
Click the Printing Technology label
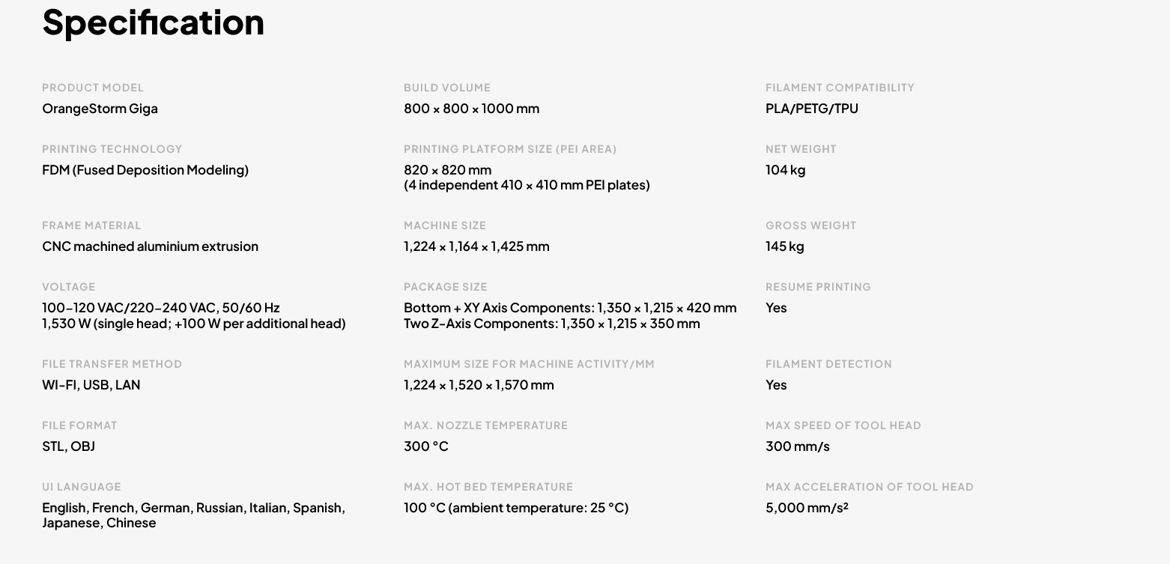tap(112, 149)
